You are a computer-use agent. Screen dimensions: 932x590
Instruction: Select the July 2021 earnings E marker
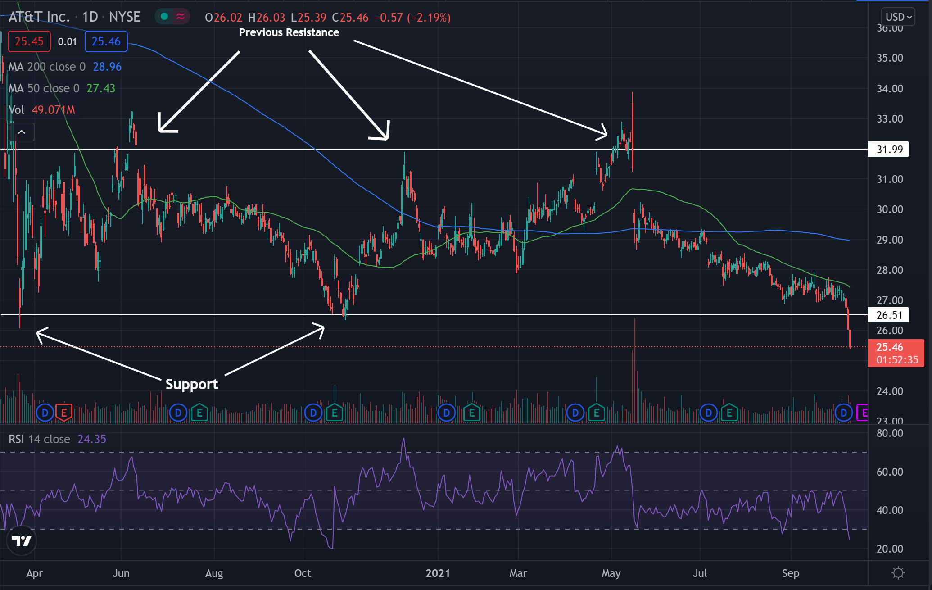[x=729, y=413]
